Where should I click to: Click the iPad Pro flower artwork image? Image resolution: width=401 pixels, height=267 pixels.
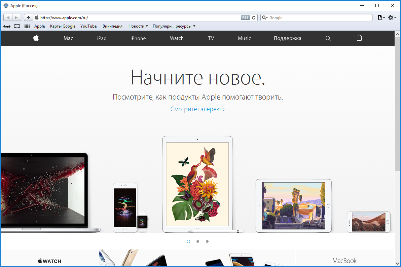(x=197, y=184)
